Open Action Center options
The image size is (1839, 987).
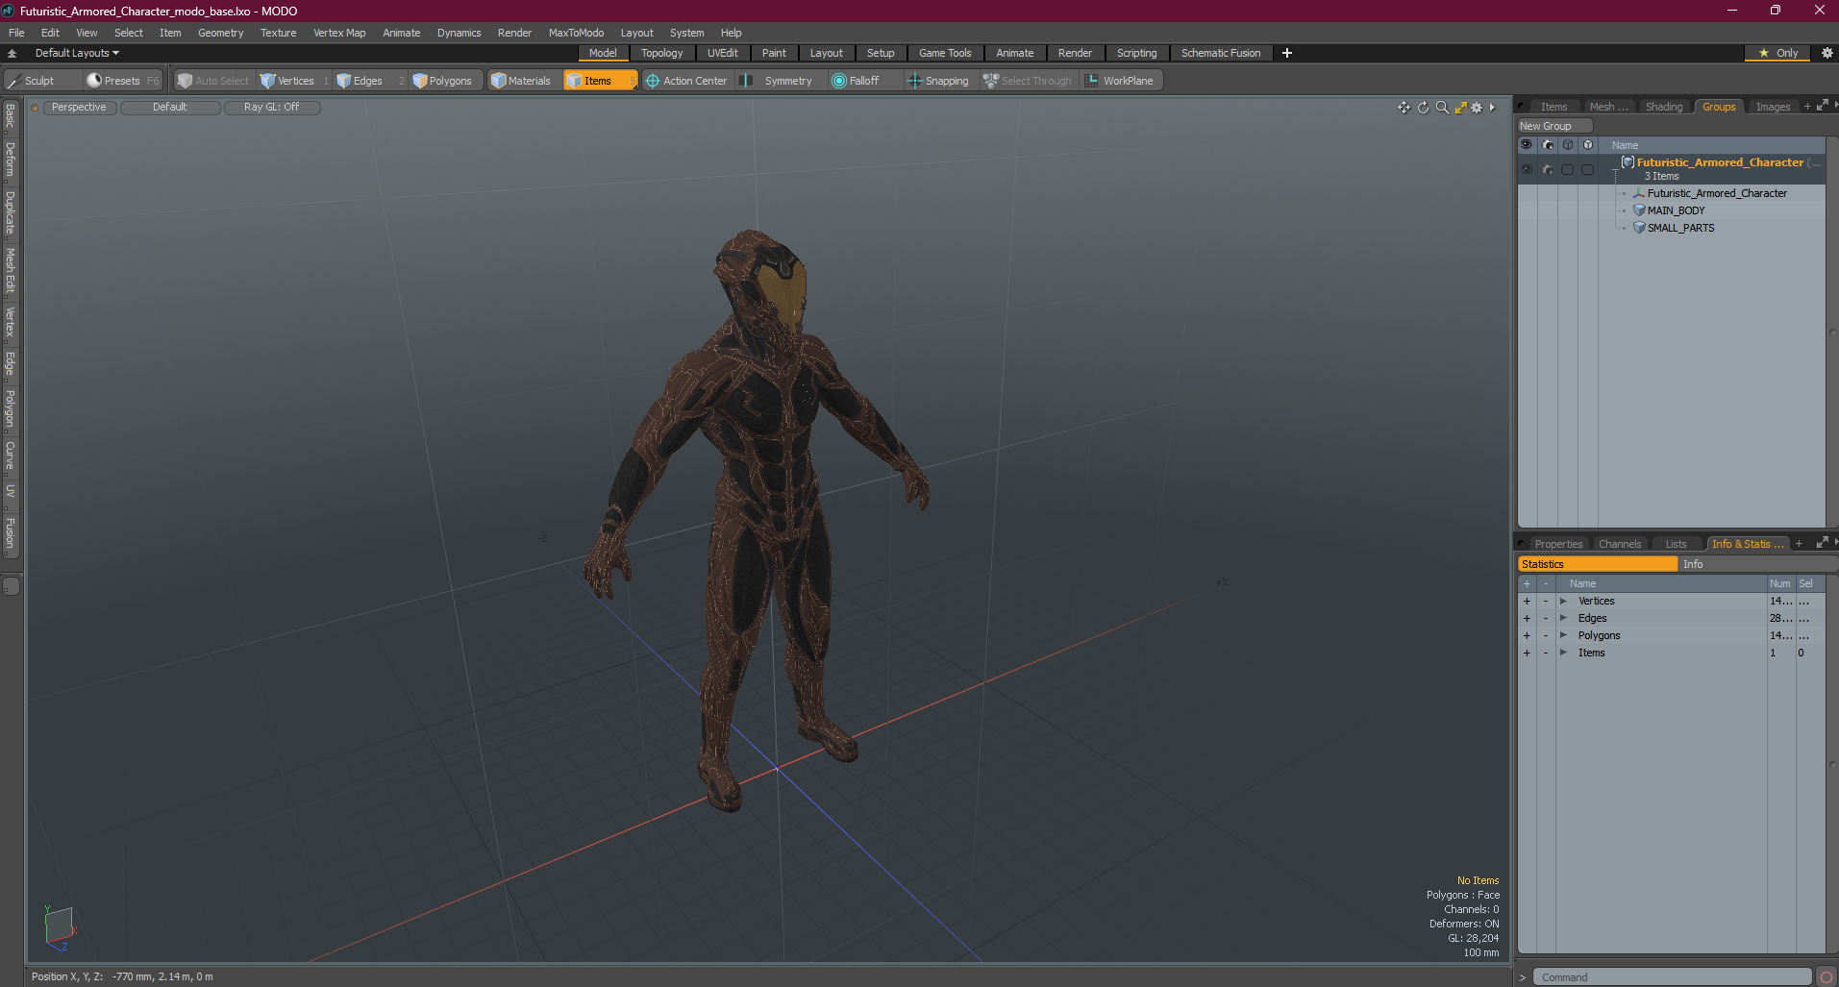pyautogui.click(x=686, y=81)
